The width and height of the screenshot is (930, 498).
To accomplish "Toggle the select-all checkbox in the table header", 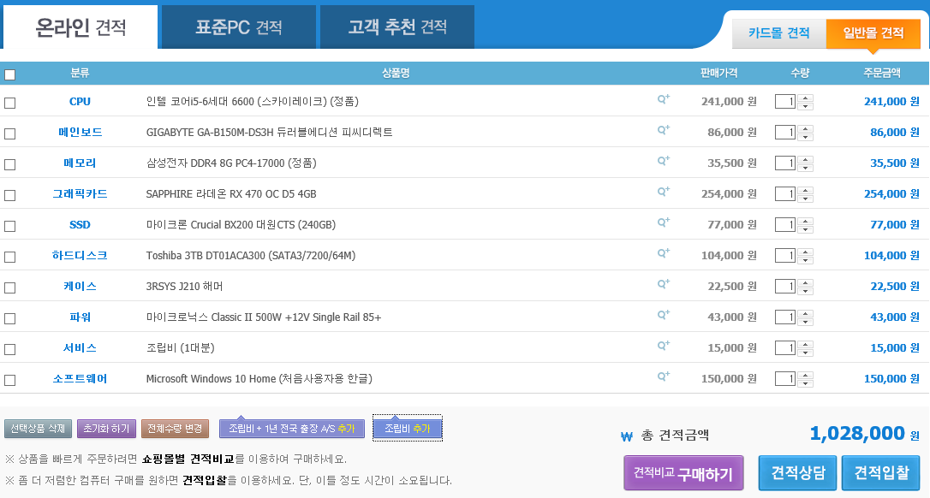I will [x=9, y=74].
